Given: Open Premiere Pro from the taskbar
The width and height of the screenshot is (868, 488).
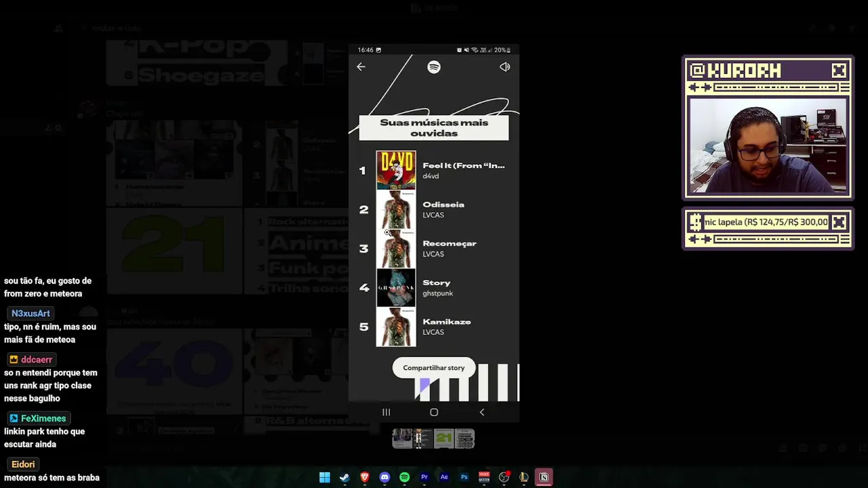Looking at the screenshot, I should (425, 477).
